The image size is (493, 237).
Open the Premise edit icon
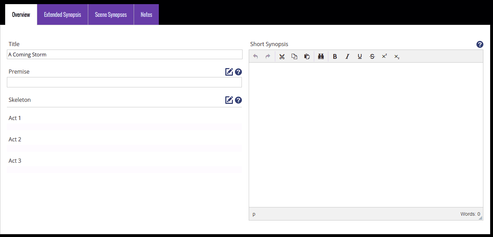pos(229,72)
